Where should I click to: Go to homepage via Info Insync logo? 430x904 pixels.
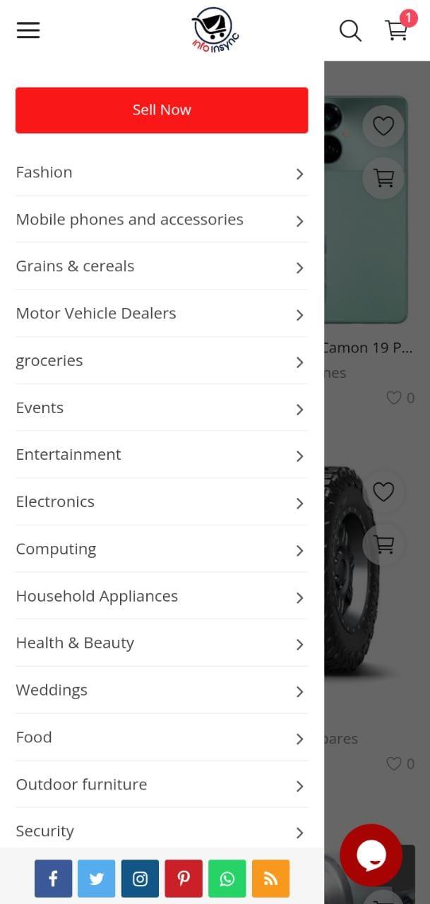coord(215,30)
